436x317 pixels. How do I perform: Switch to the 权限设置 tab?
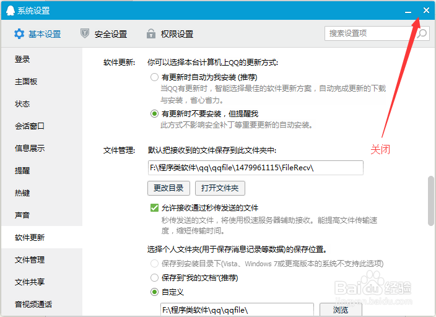(x=170, y=34)
